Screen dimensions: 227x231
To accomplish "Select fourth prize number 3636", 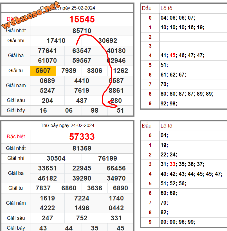I will [95, 188].
